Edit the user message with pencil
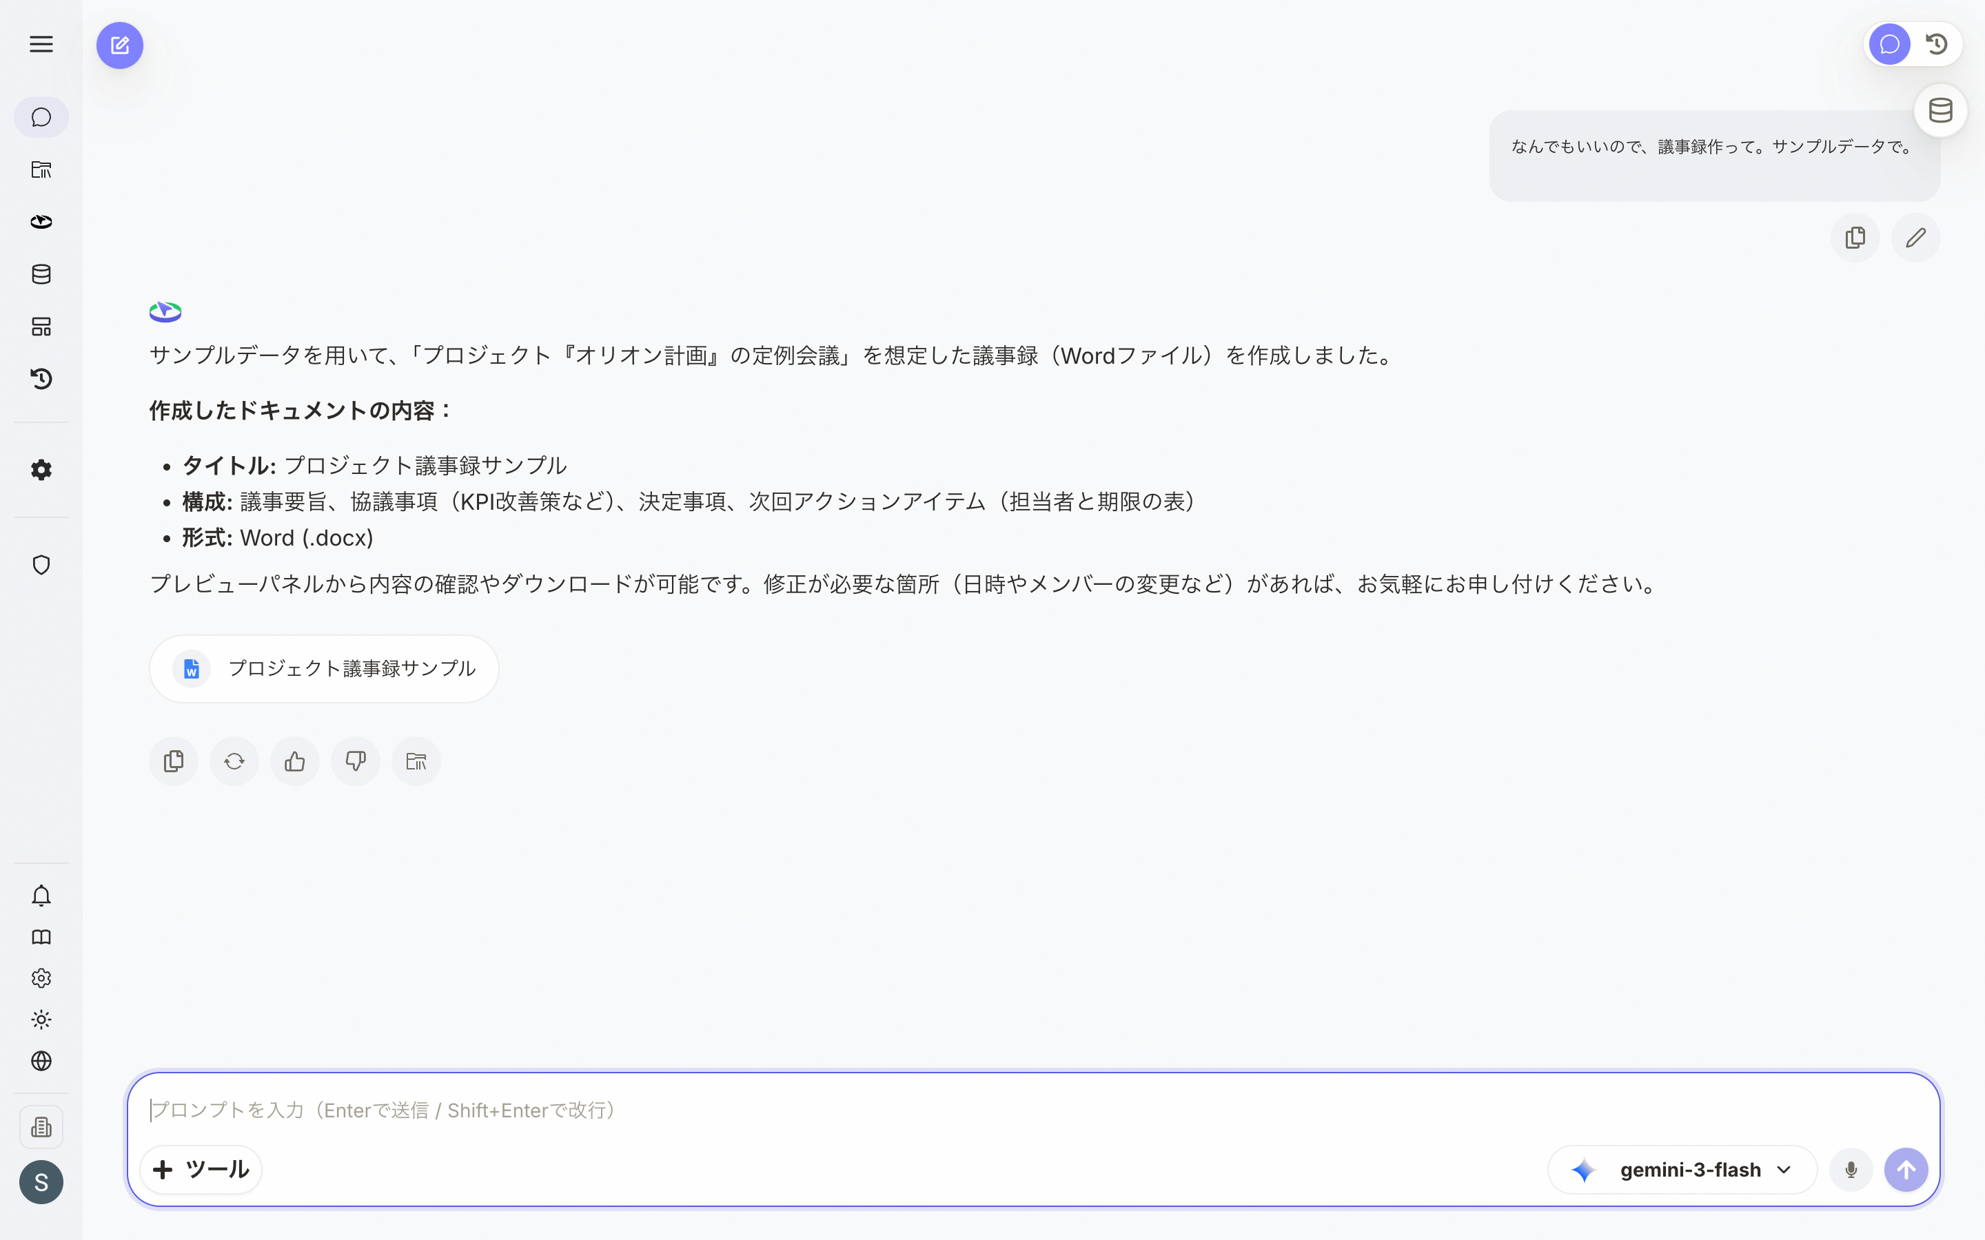Viewport: 1985px width, 1240px height. point(1916,238)
